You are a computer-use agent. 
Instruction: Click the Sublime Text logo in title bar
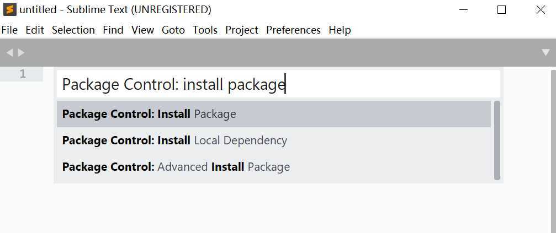click(x=10, y=9)
